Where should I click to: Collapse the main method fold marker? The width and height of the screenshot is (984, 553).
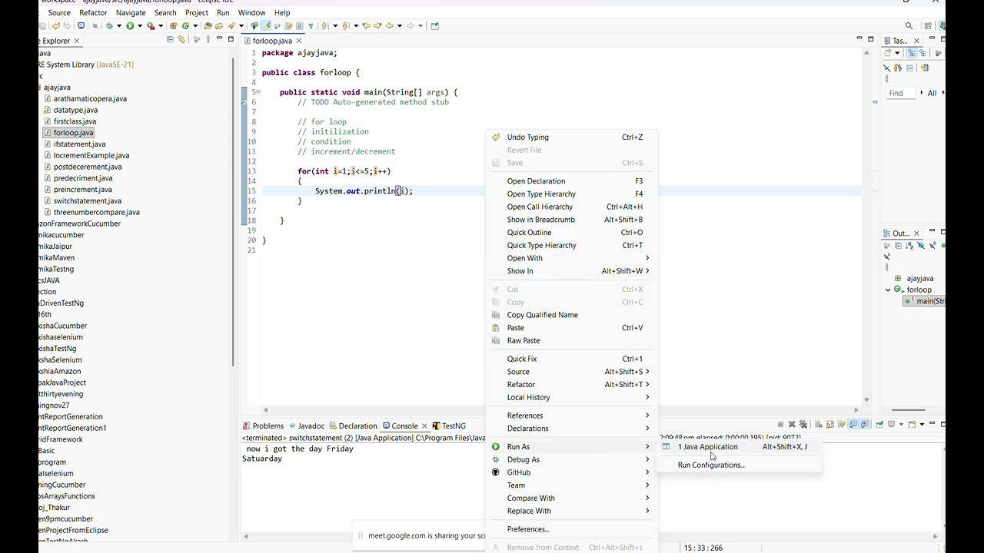tap(258, 92)
